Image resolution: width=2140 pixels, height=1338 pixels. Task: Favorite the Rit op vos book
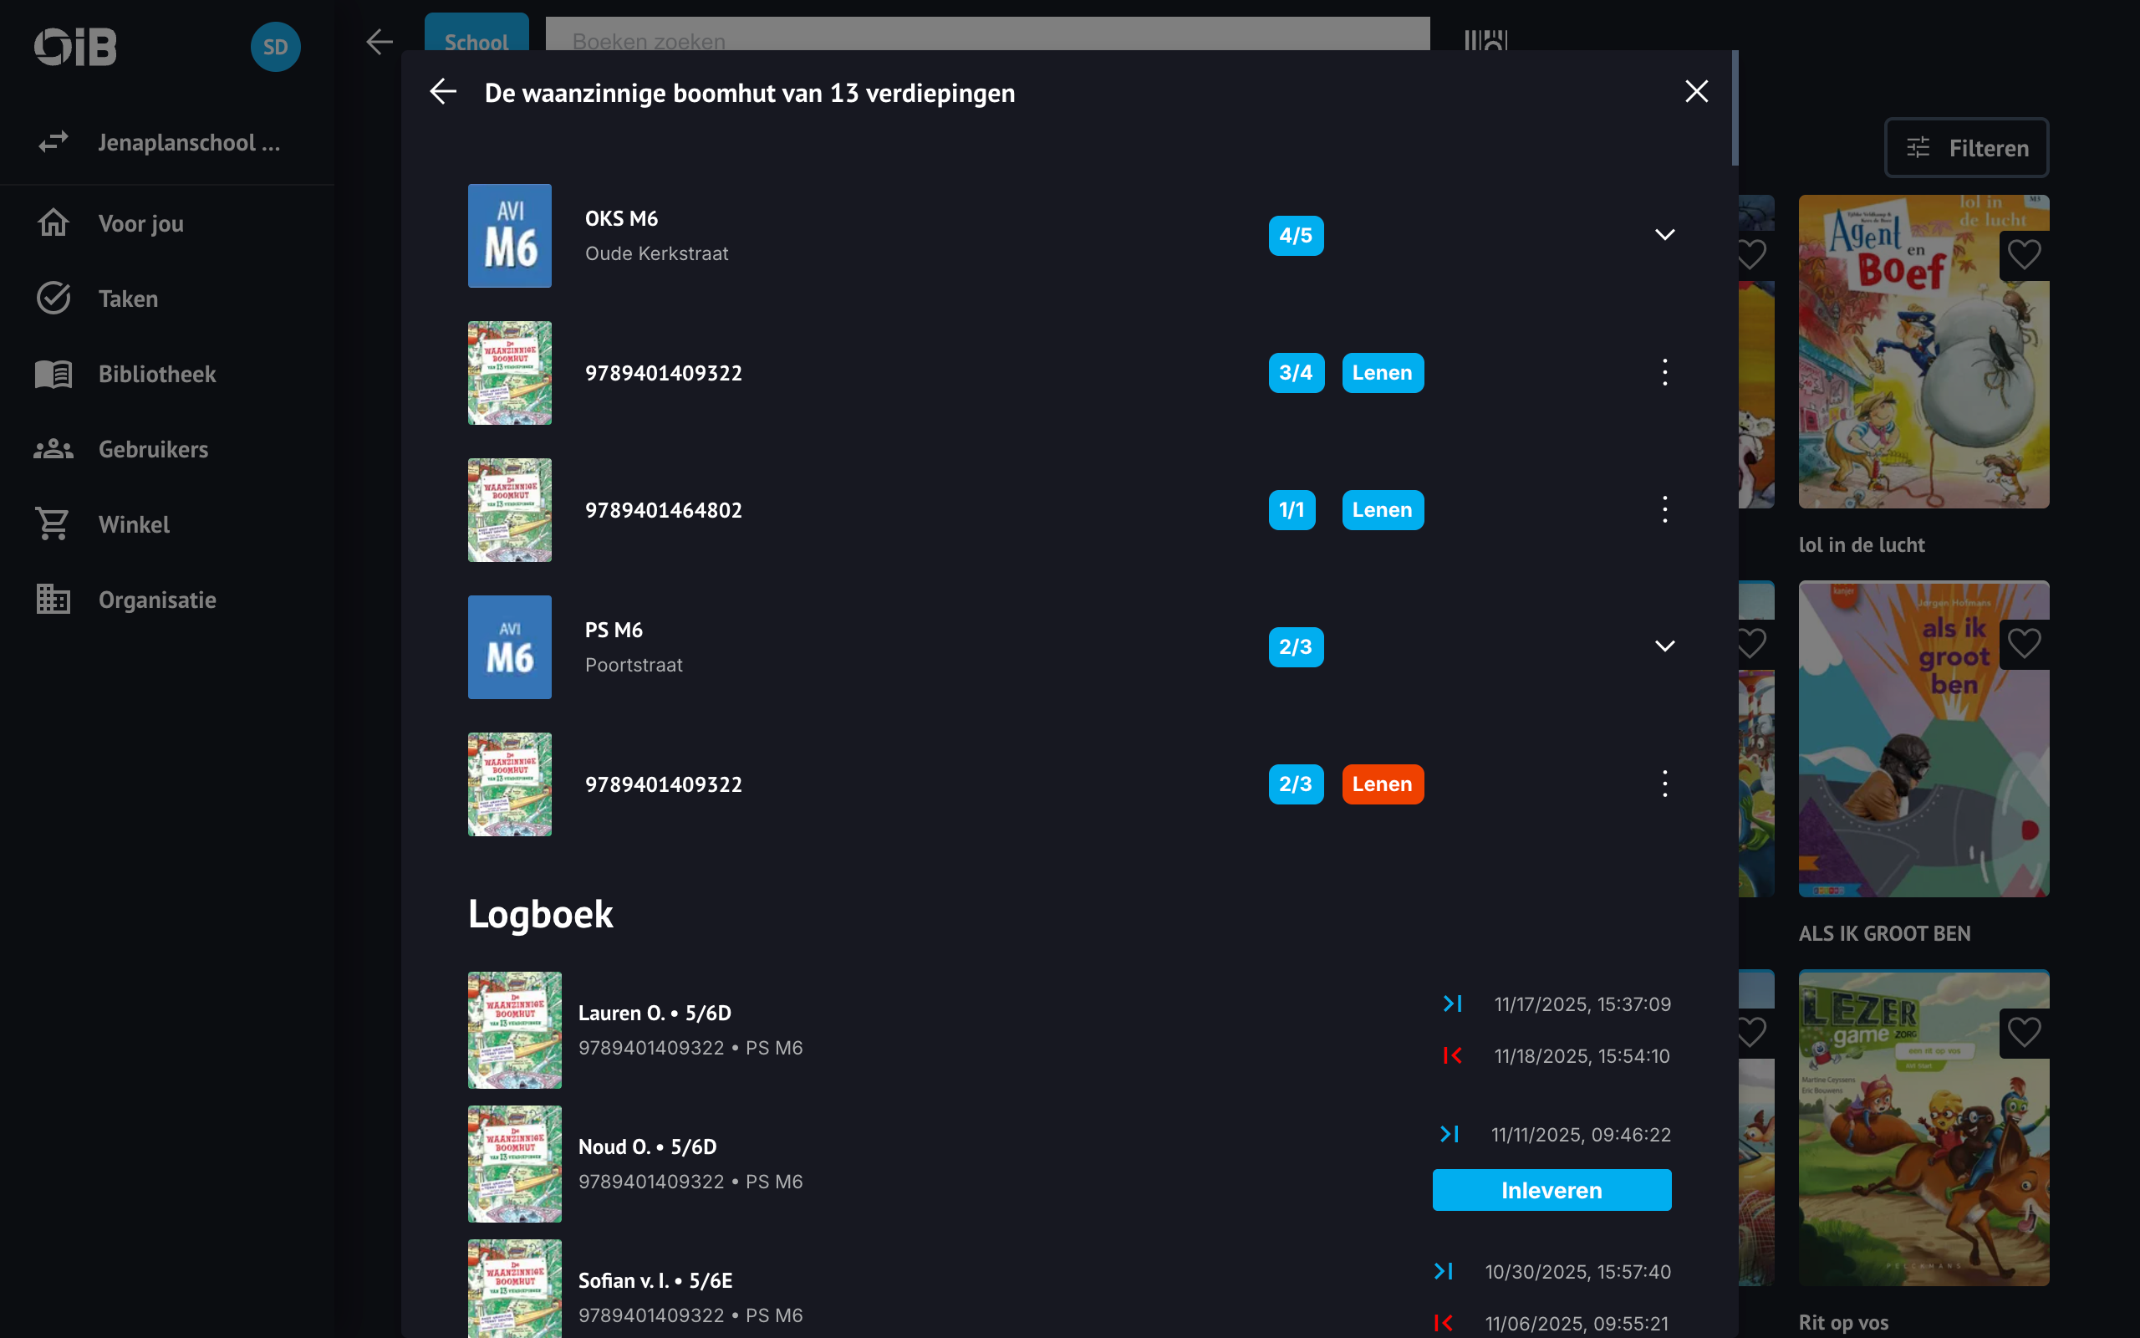[2023, 1033]
